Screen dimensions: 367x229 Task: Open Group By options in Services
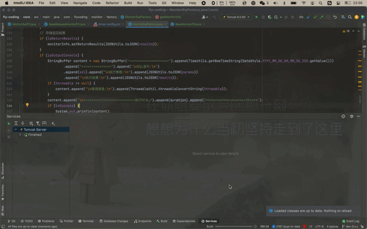pos(31,123)
